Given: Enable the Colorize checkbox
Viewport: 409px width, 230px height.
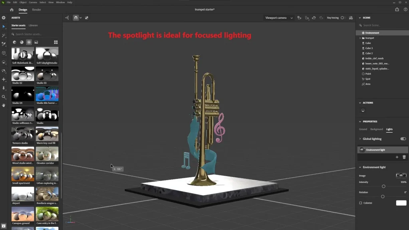Looking at the screenshot, I should [x=361, y=203].
